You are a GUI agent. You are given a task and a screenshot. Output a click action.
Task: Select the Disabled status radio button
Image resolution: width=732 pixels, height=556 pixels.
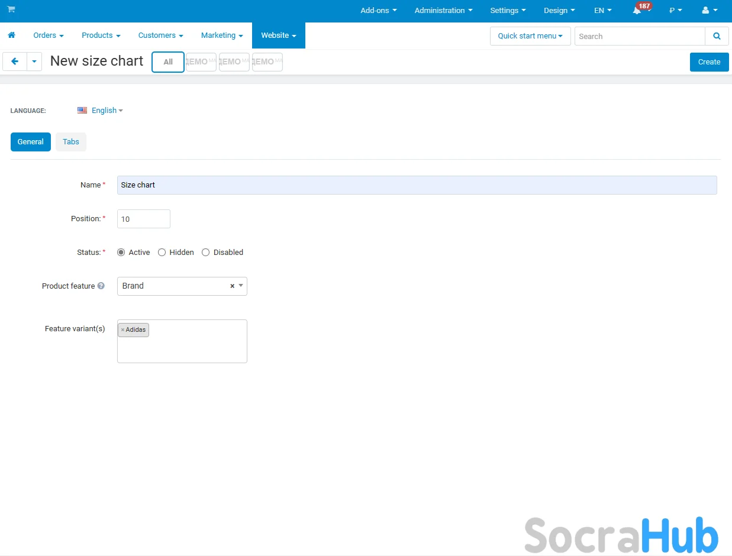coord(206,253)
